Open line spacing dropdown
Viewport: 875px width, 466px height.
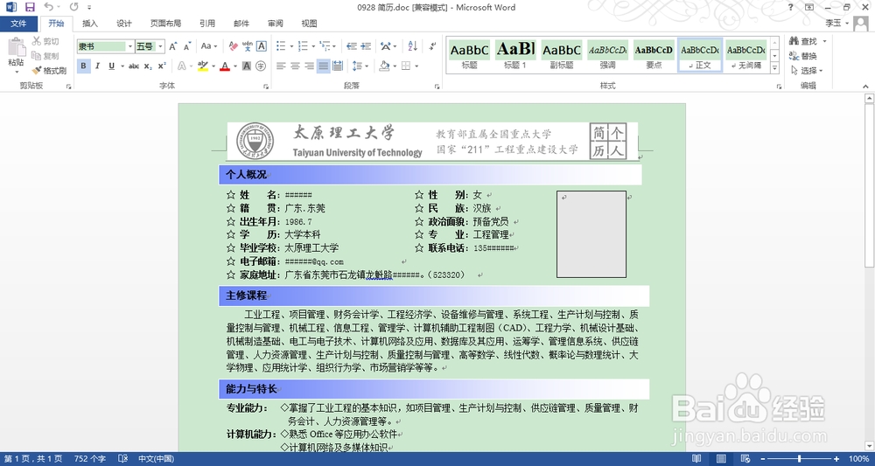(361, 66)
